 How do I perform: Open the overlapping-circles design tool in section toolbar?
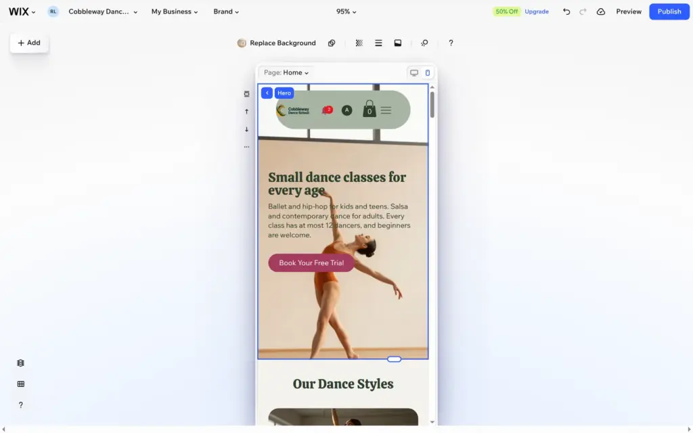(x=332, y=43)
